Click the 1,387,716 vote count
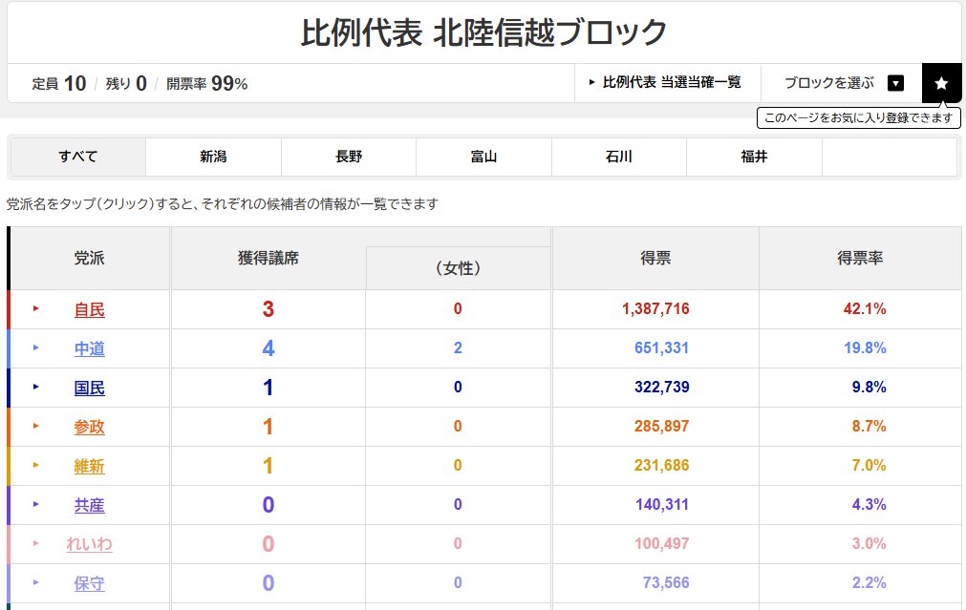Screen dimensions: 966x610 click(655, 309)
